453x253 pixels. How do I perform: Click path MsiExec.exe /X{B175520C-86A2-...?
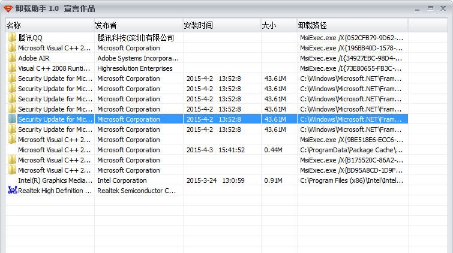pyautogui.click(x=352, y=160)
